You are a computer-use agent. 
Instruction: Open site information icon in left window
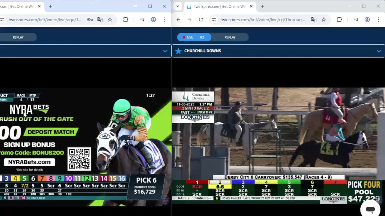2,19
